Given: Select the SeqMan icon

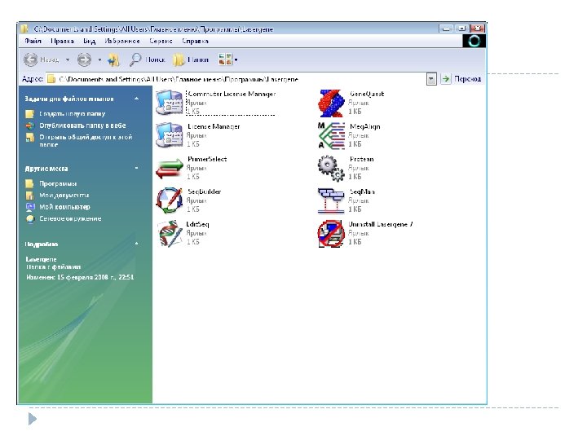Looking at the screenshot, I should 331,200.
